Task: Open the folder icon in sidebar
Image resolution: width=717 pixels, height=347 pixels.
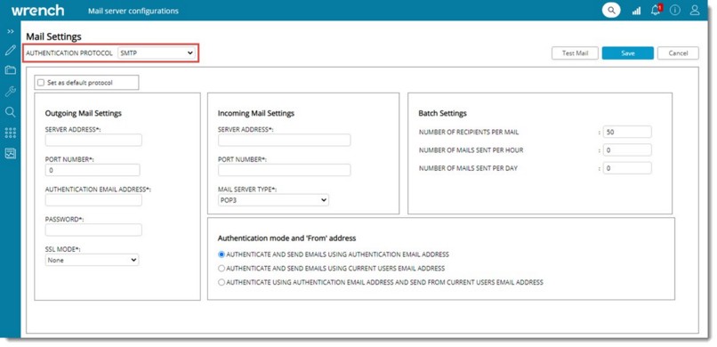Action: click(11, 70)
